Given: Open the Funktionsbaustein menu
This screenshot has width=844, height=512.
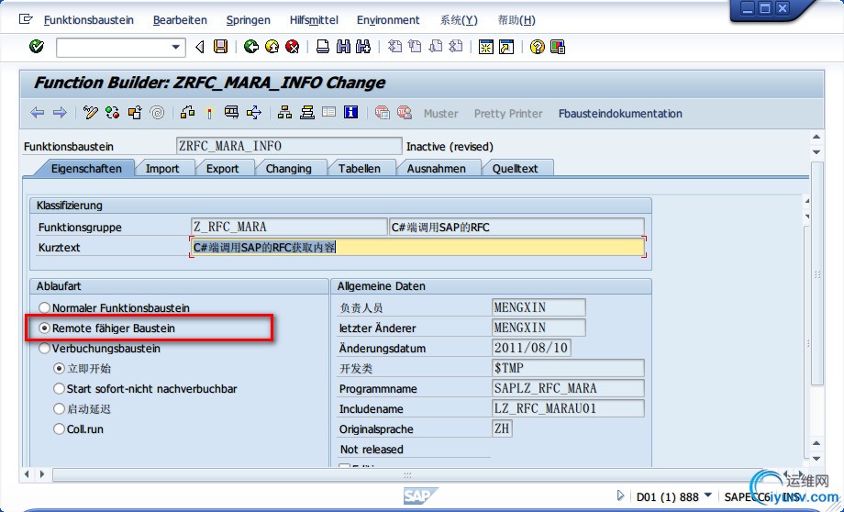Looking at the screenshot, I should 89,20.
